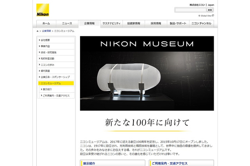Viewport: 250px width, 166px height.
Task: Open 企業広告・スポンサーシップ in sidebar
Action: pyautogui.click(x=56, y=77)
